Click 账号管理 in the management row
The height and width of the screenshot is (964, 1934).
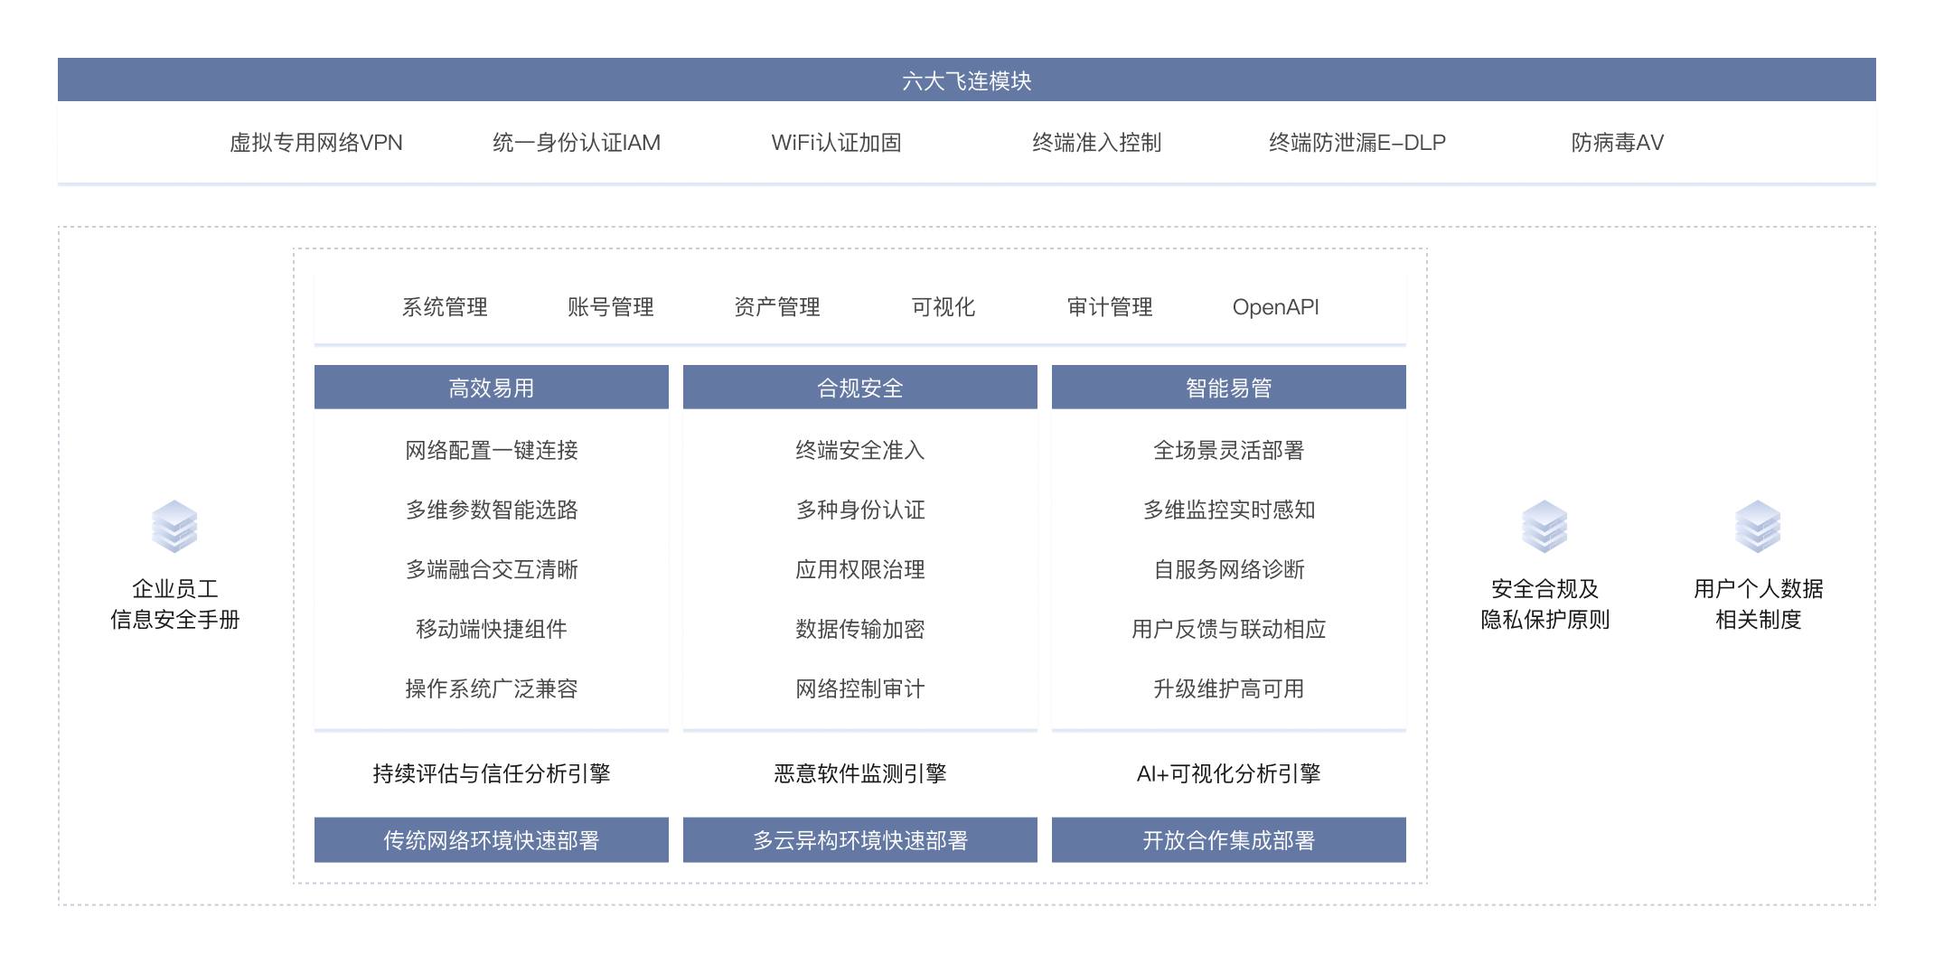point(611,307)
